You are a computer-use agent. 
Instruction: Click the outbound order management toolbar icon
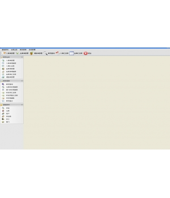18,53
